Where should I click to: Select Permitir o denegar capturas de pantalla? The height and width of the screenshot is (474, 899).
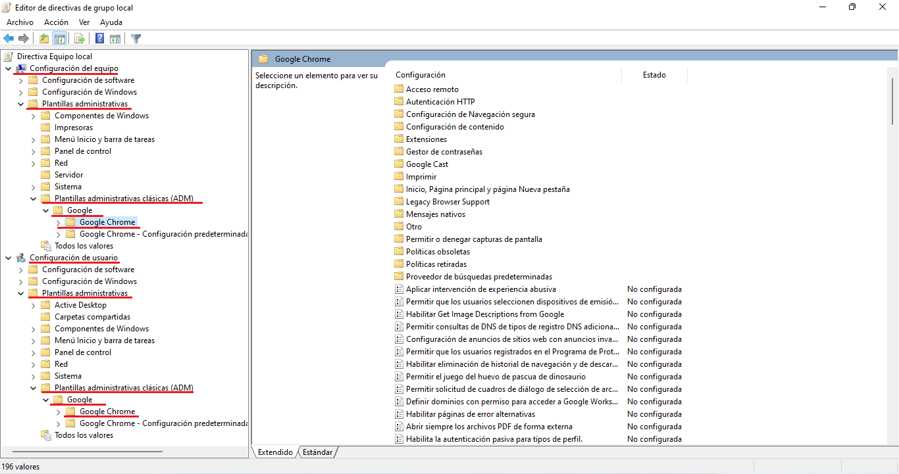474,239
